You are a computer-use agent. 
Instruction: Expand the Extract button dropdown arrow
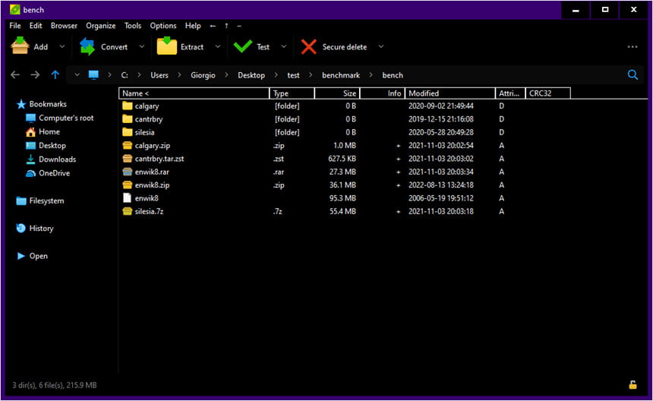(x=218, y=46)
